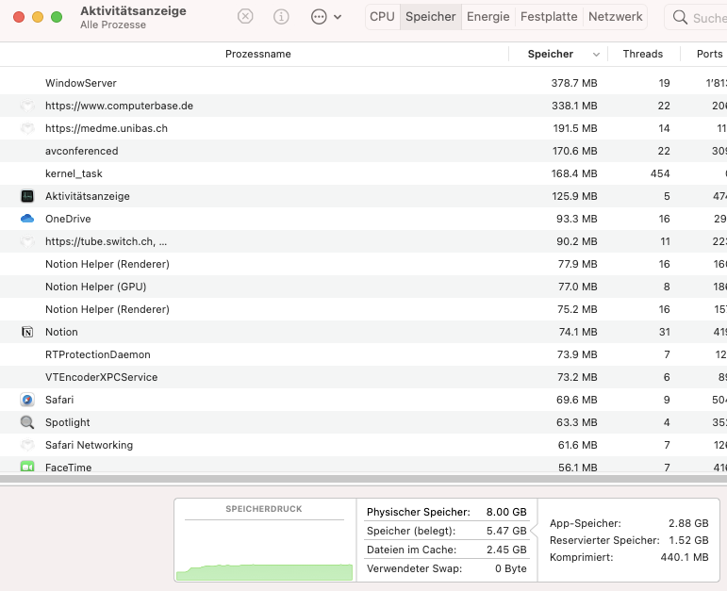Click the Notion app icon
Viewport: 727px width, 591px height.
point(27,332)
